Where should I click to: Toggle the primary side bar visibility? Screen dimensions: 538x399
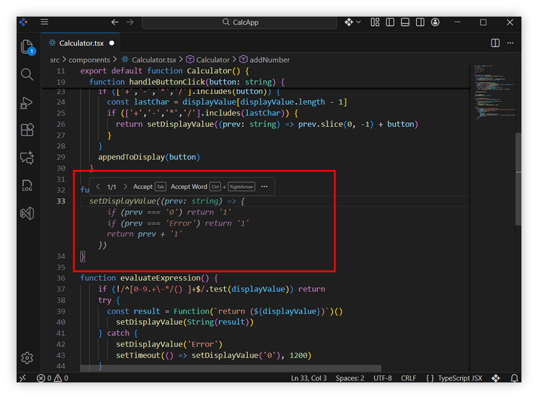coord(390,22)
